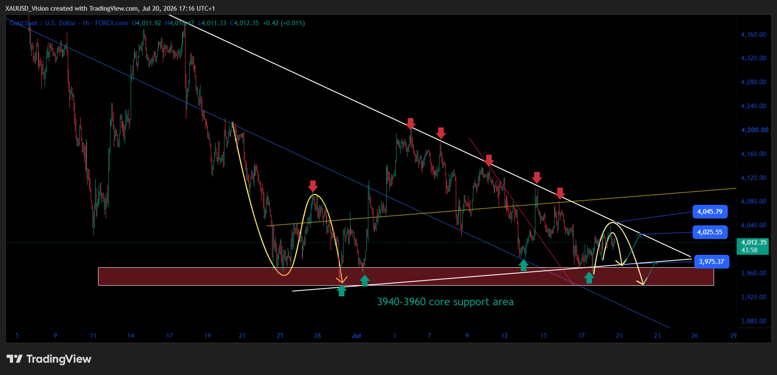
Task: Select the open value O4,011.92
Action: (146, 23)
